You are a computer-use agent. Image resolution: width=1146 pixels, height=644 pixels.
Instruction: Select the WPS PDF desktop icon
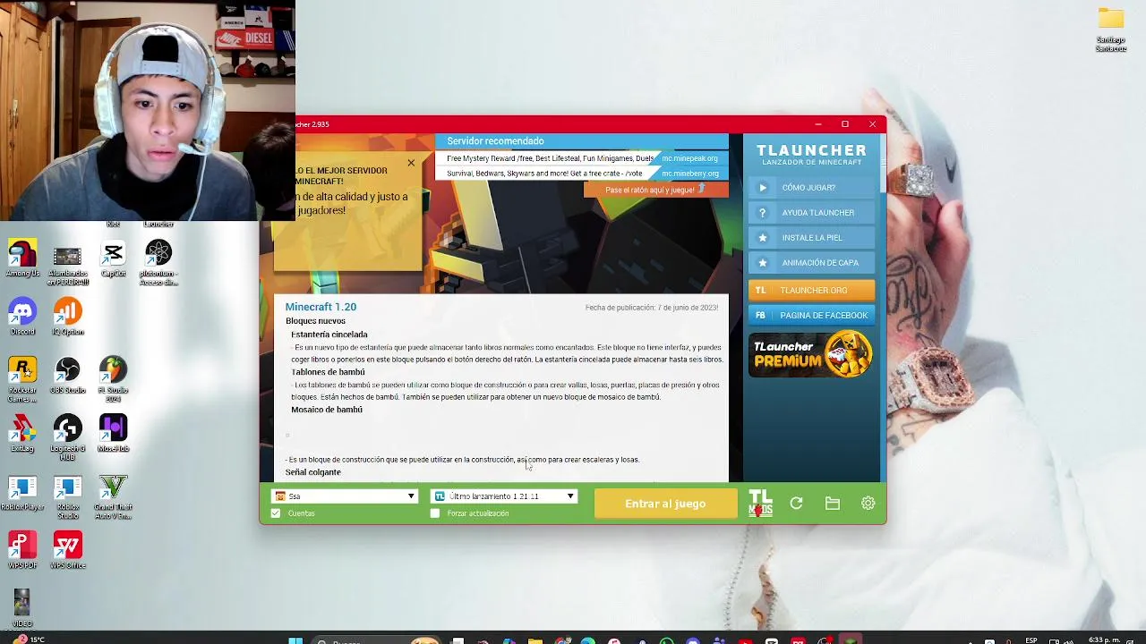[22, 551]
